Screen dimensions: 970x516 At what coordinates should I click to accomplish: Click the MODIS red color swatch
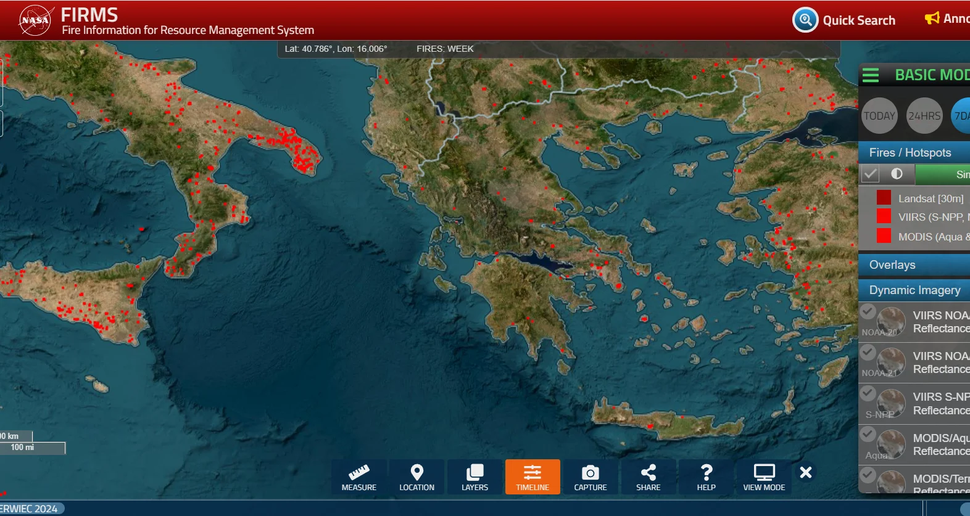[x=884, y=235]
